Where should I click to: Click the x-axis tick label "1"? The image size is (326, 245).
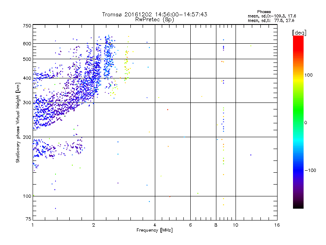click(x=33, y=225)
